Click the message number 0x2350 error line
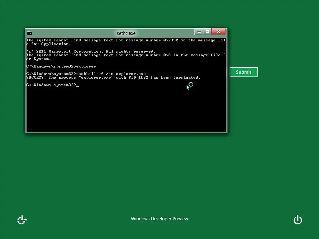 tap(126, 42)
